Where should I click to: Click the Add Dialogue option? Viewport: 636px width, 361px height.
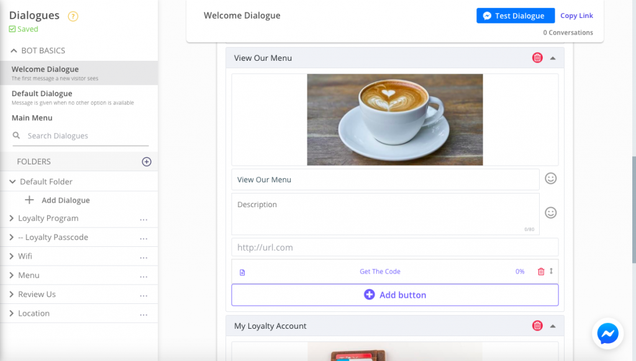56,200
